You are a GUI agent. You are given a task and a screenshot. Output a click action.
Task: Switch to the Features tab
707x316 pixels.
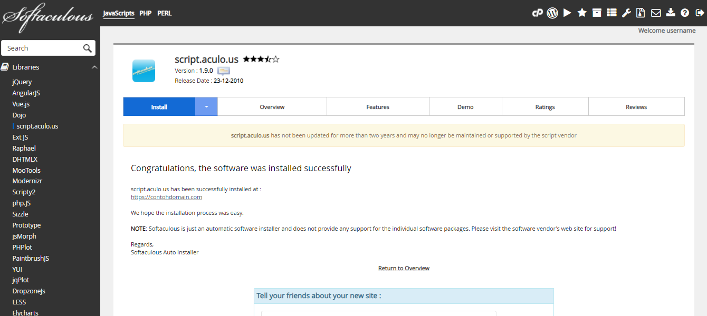click(x=378, y=107)
